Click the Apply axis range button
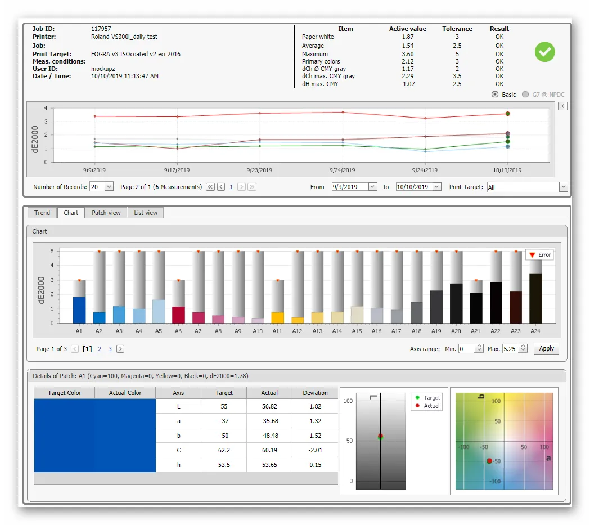Viewport: 590px width, 525px height. (546, 348)
